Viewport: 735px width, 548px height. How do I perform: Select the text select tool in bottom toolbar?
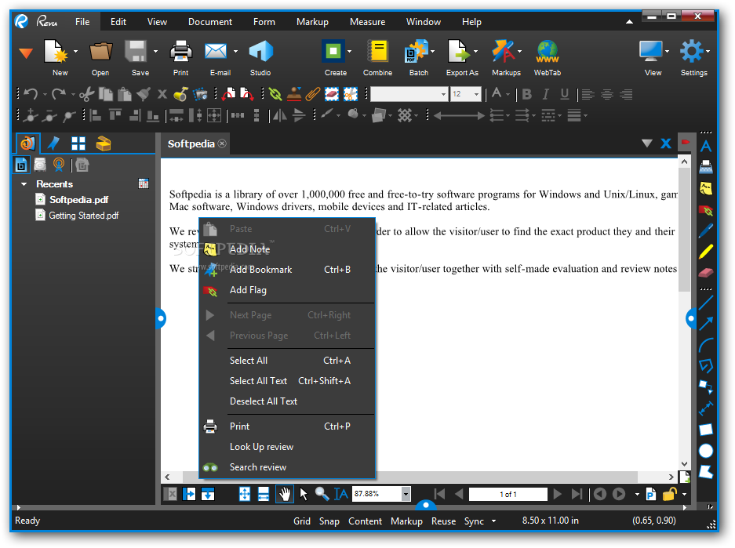point(340,494)
